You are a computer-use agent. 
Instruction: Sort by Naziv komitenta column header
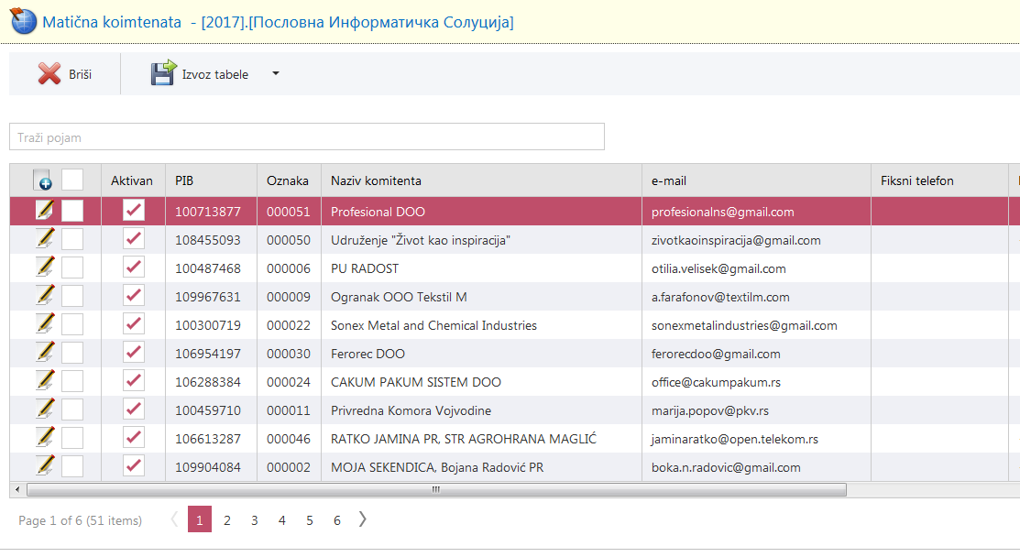pos(376,180)
